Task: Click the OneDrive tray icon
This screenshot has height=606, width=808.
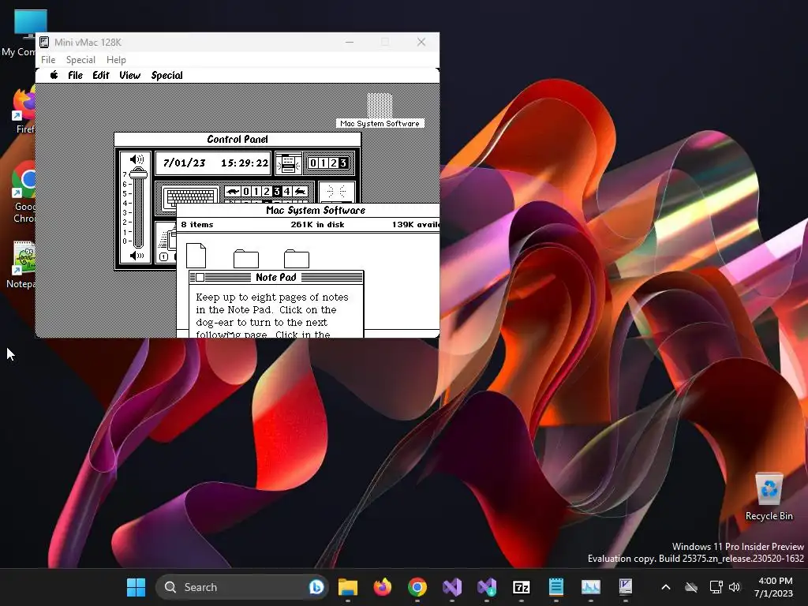Action: 691,587
